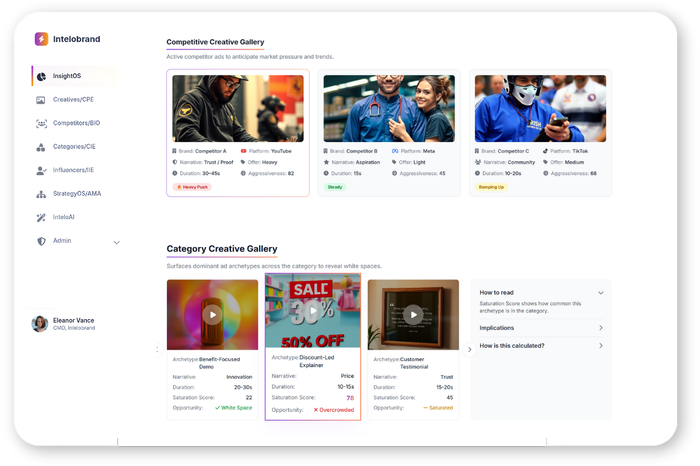700x466 pixels.
Task: Expand How is this calculated?
Action: tap(601, 346)
